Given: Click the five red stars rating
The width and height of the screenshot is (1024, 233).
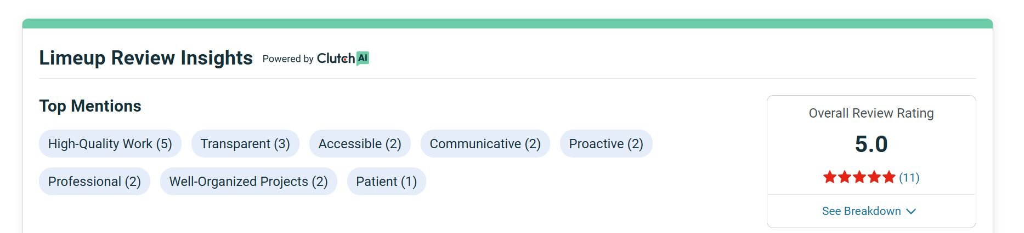Looking at the screenshot, I should (859, 177).
